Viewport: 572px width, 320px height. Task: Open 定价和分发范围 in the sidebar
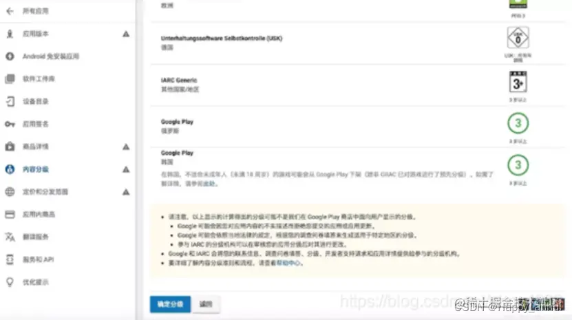click(45, 192)
